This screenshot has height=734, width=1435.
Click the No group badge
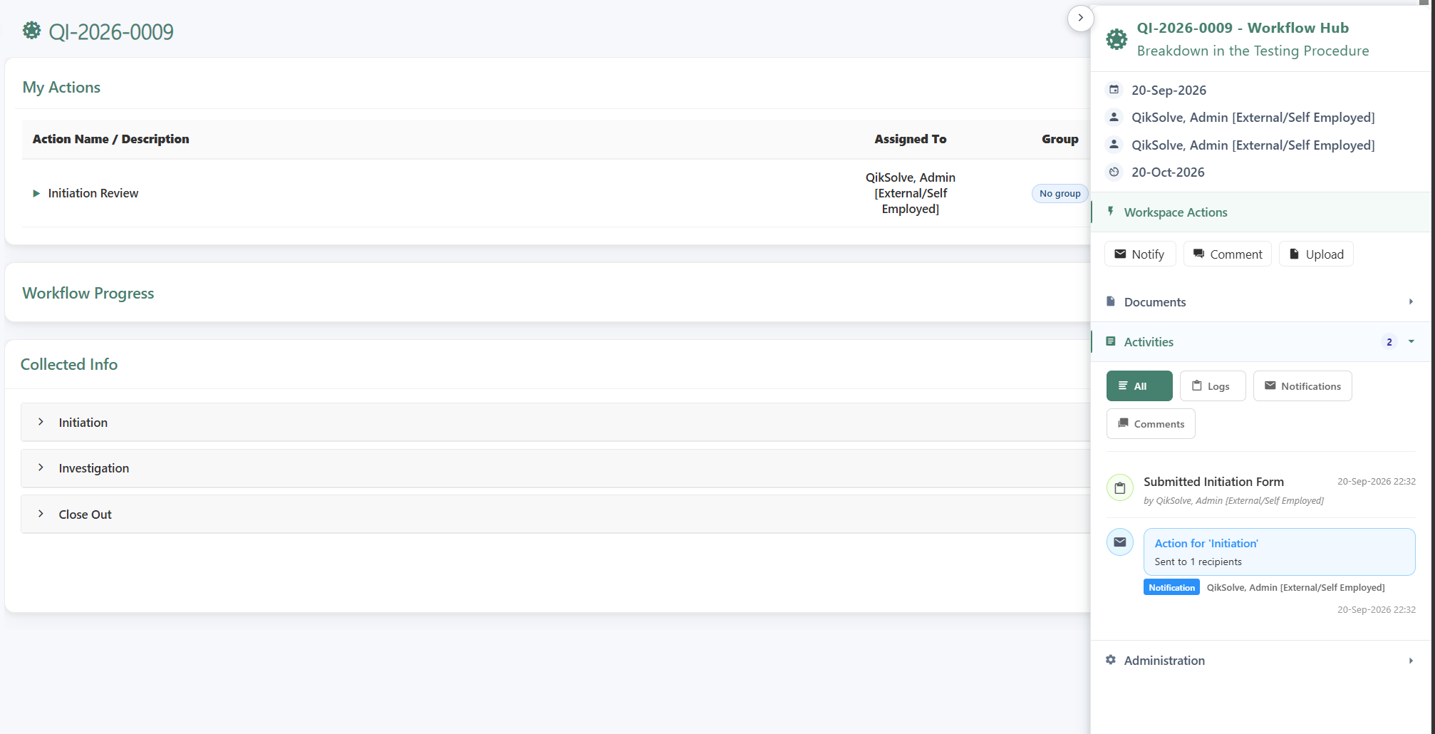1059,193
